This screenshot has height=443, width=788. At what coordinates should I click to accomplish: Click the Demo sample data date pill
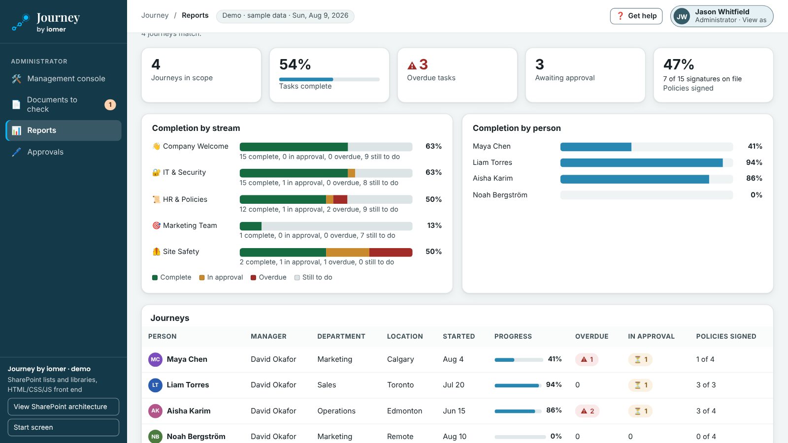285,16
